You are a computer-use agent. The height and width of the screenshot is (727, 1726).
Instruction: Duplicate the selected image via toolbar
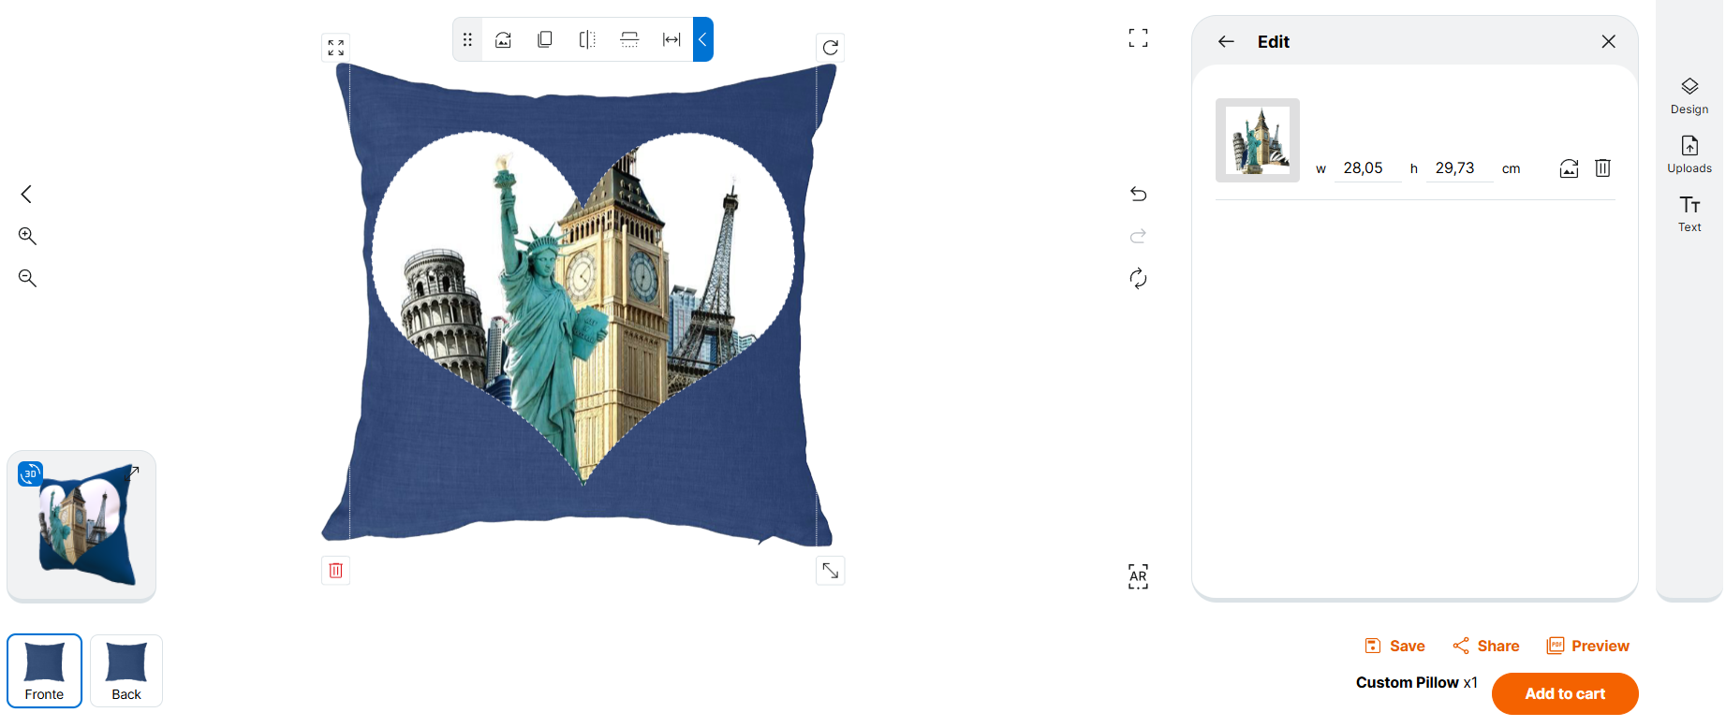(x=545, y=39)
